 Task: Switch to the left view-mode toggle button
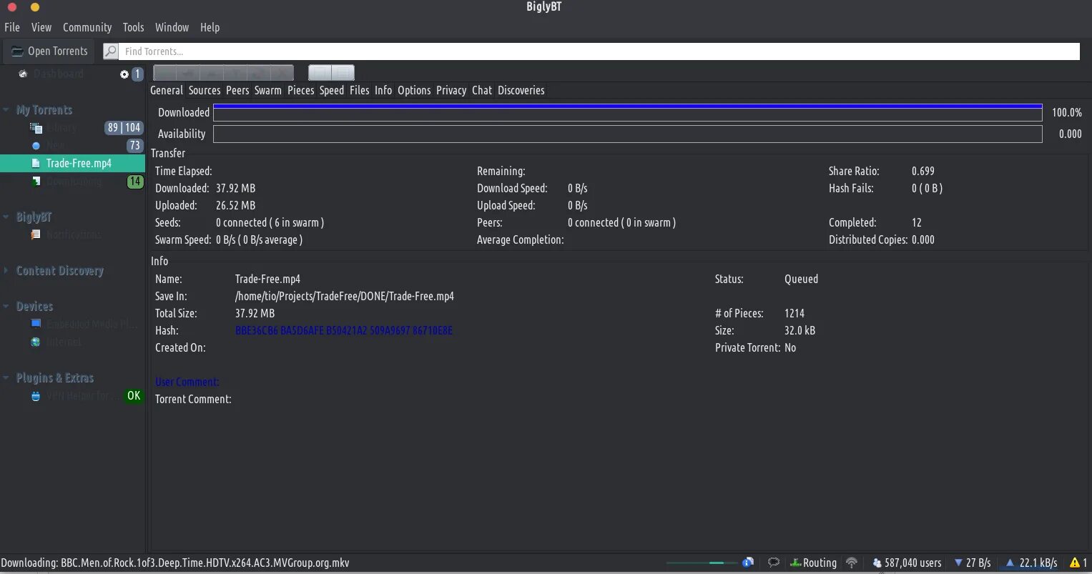coord(320,72)
